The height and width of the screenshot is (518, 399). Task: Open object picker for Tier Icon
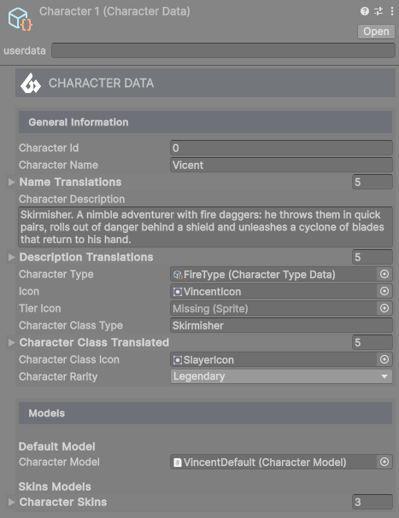384,308
